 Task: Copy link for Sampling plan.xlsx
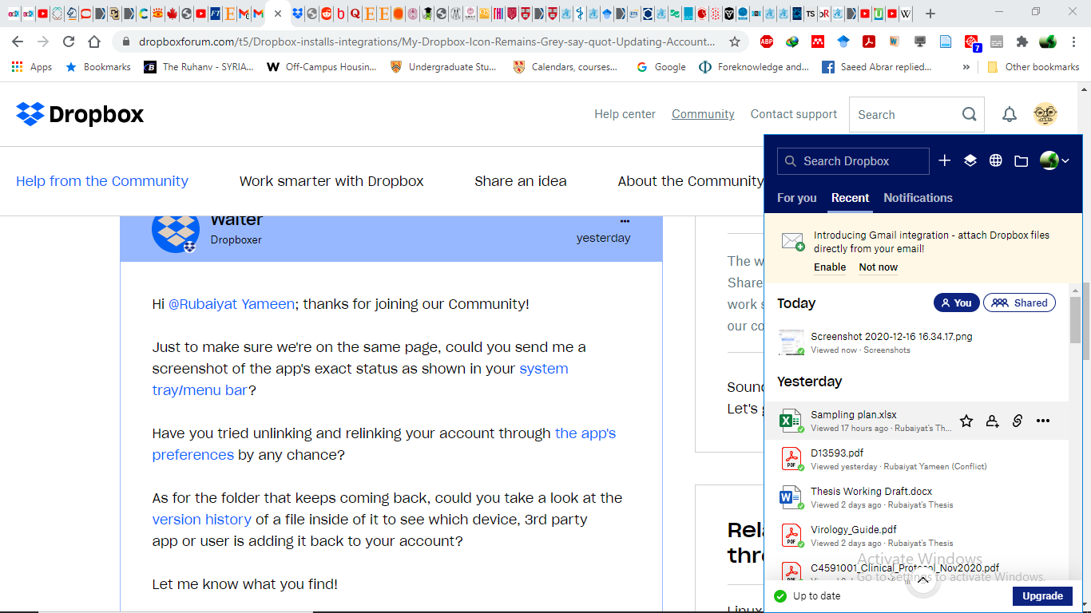[x=1018, y=421]
